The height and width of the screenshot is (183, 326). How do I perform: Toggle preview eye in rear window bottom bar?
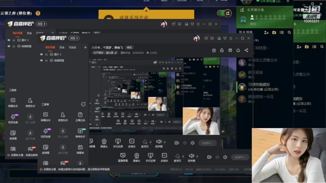[185, 143]
